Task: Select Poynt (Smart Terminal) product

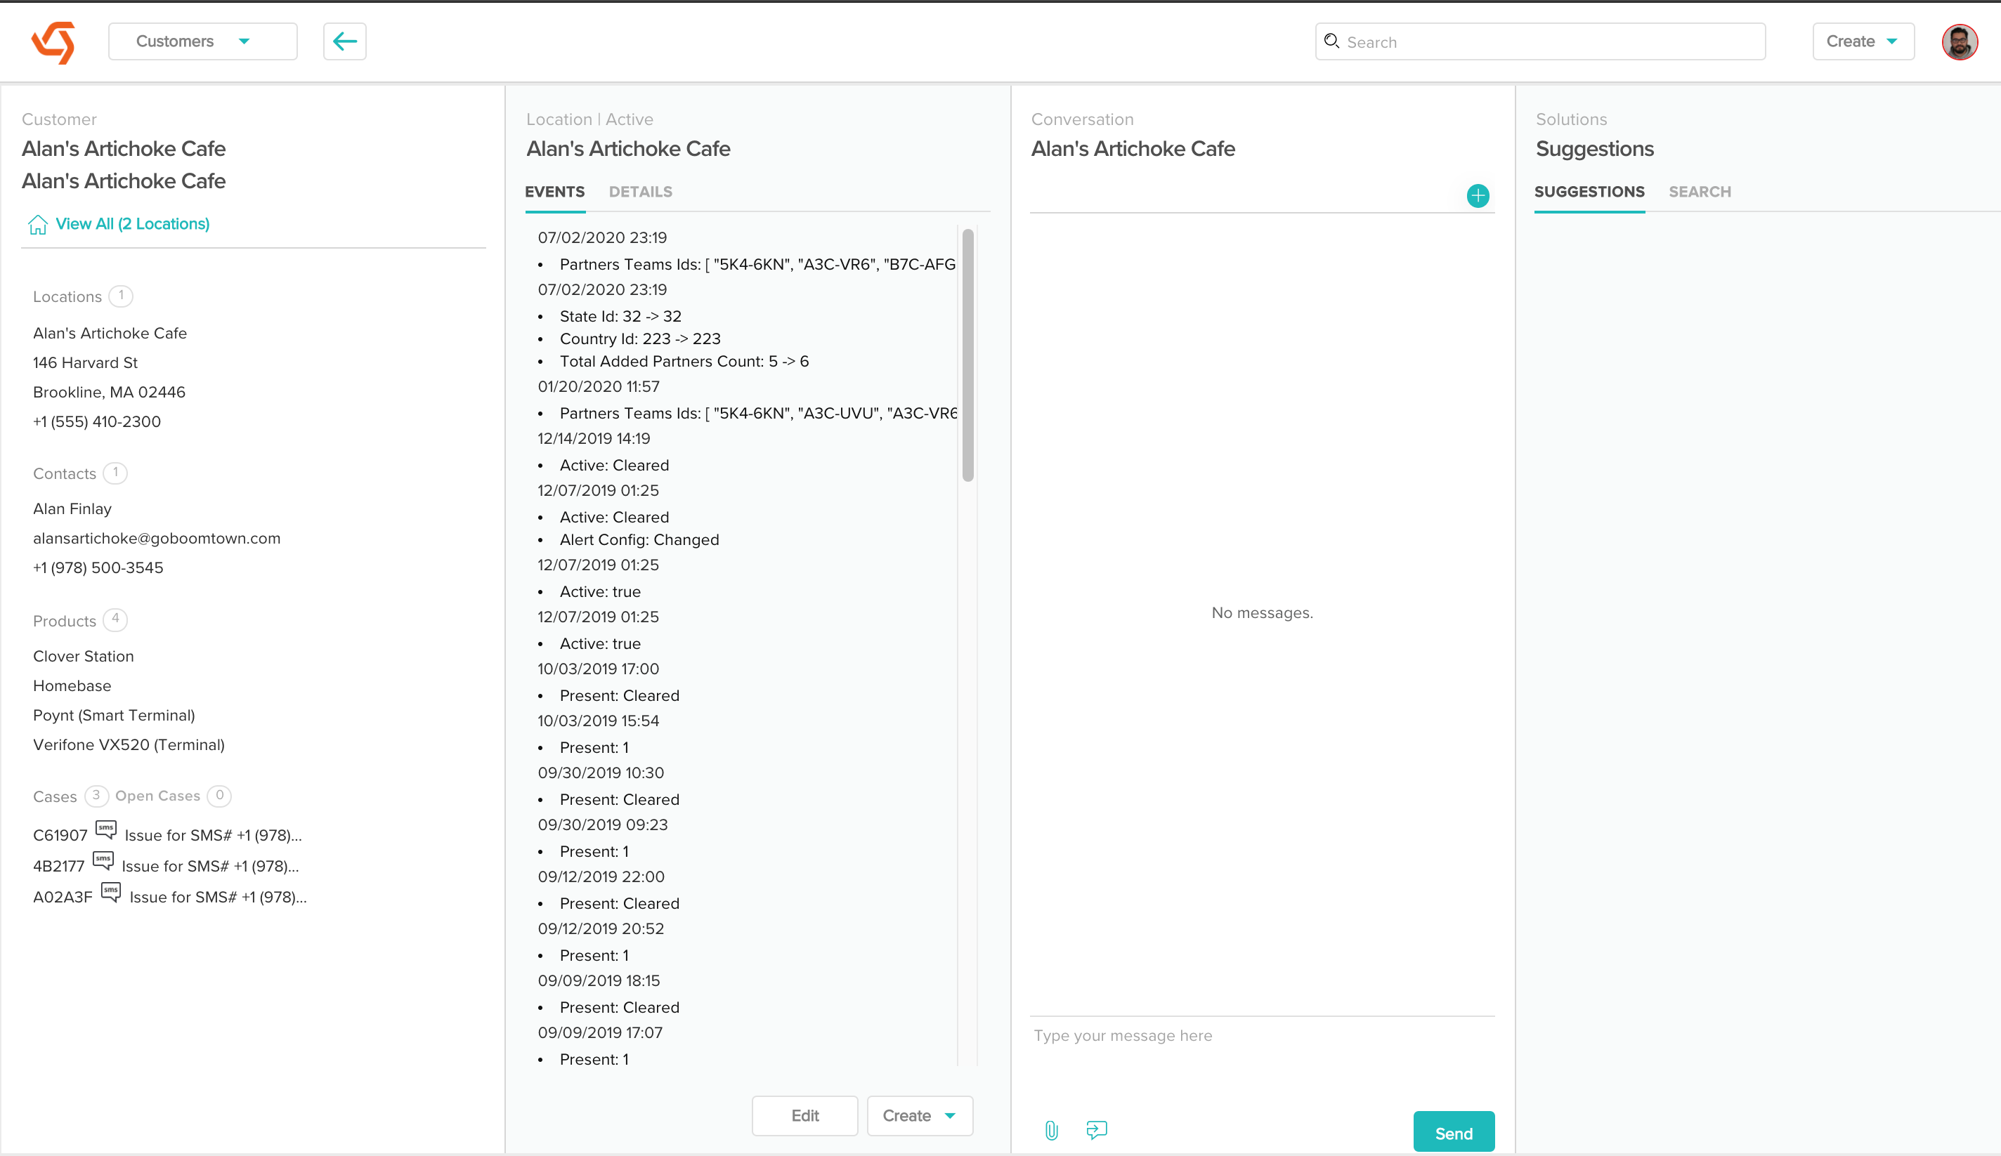Action: (x=114, y=716)
